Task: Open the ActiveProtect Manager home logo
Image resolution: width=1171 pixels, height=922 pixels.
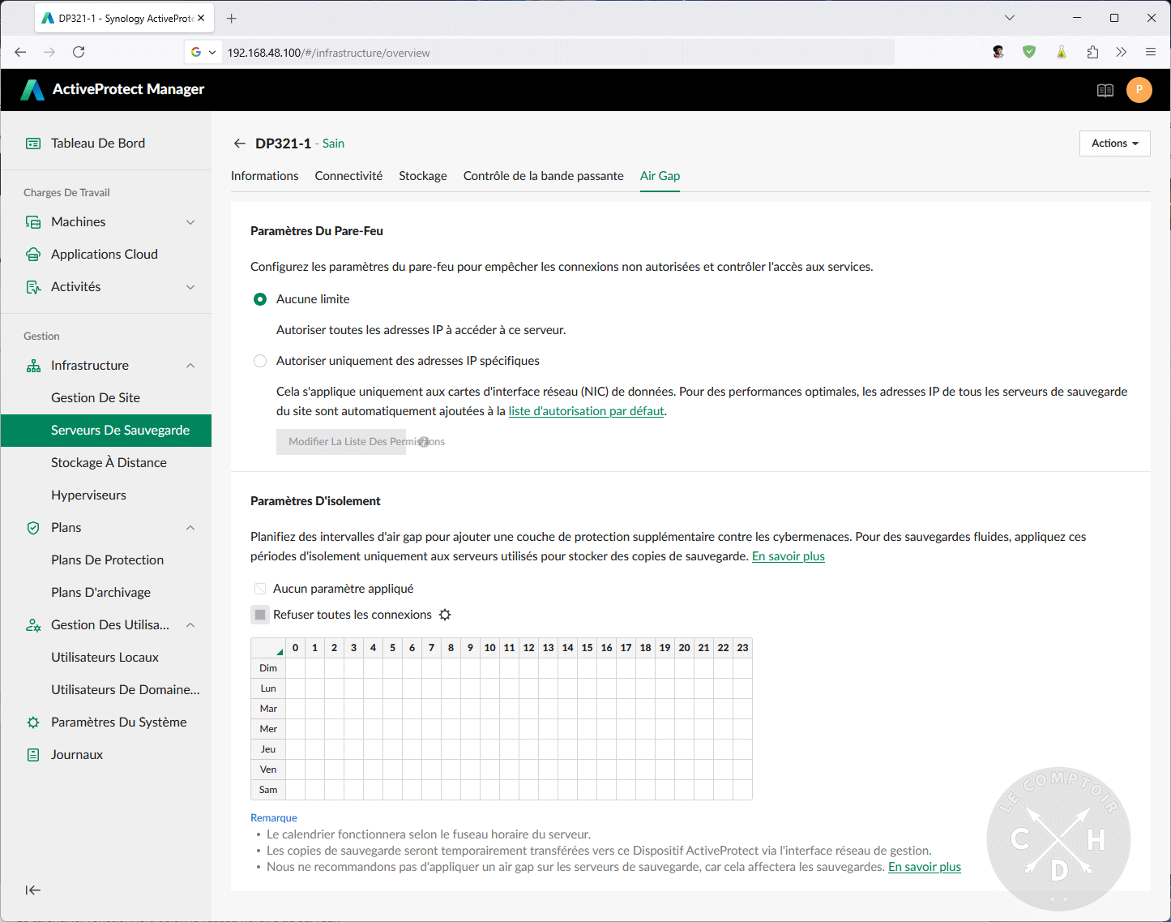Action: click(x=32, y=89)
